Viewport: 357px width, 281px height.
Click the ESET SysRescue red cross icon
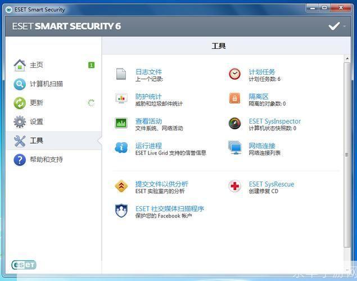pyautogui.click(x=235, y=186)
